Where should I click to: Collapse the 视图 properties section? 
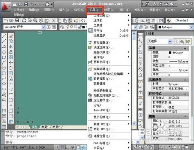point(185,117)
